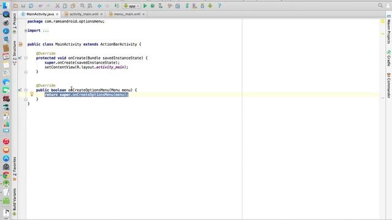The image size is (392, 220).
Task: Click the Undo arrow icon
Action: [x=40, y=5]
